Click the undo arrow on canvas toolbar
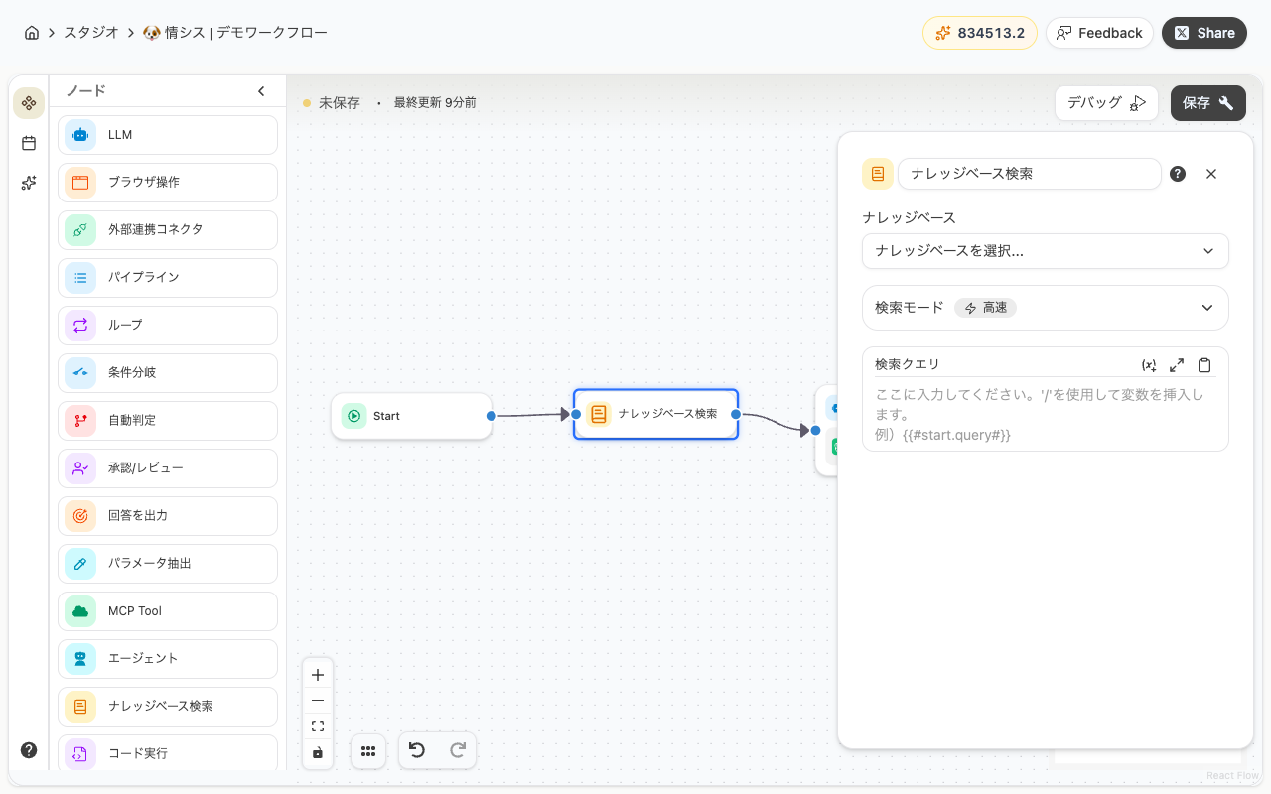 (x=417, y=750)
